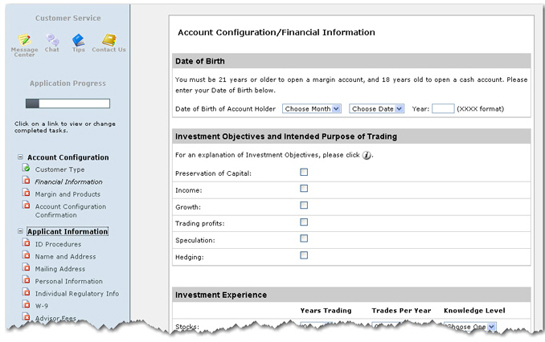Click red X icon beside Margin and Products

[x=26, y=193]
